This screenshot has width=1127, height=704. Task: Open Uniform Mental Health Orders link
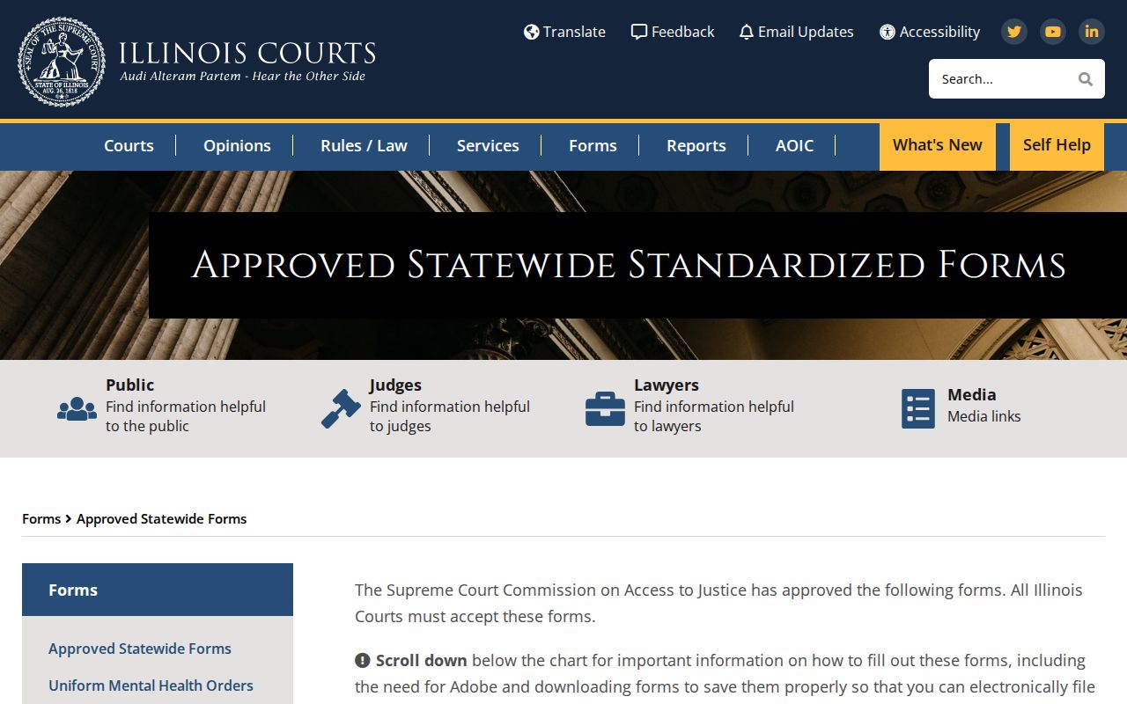pyautogui.click(x=151, y=686)
